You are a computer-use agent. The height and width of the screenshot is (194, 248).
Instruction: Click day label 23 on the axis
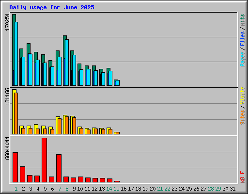(174, 189)
